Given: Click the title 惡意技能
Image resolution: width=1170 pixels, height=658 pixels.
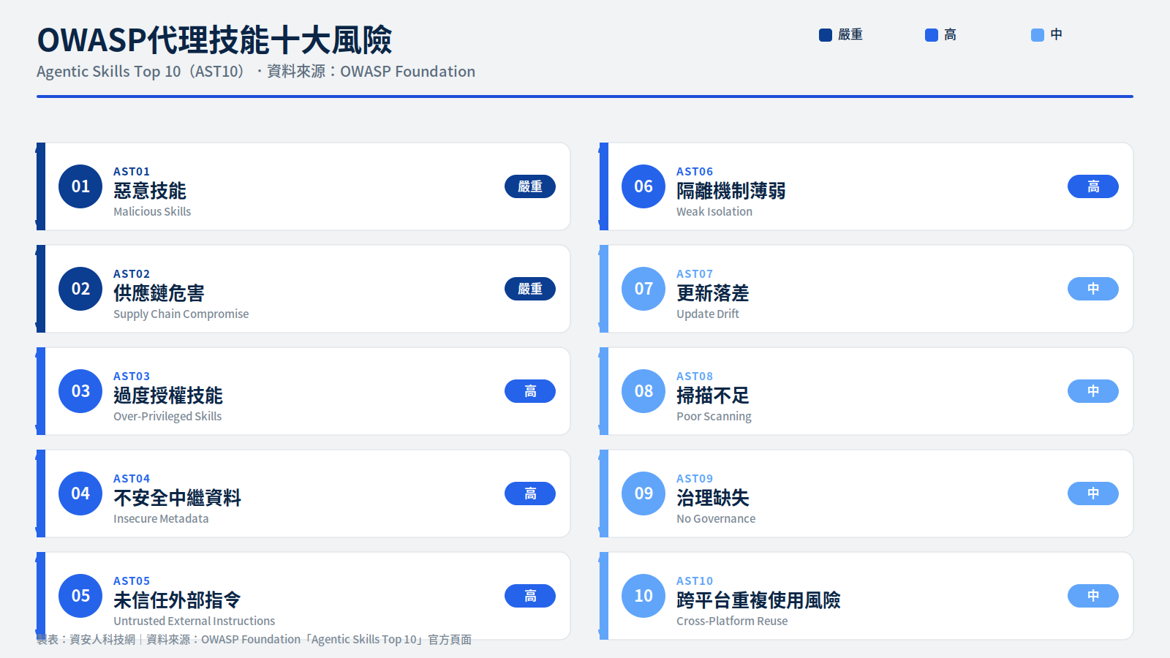Looking at the screenshot, I should tap(150, 191).
